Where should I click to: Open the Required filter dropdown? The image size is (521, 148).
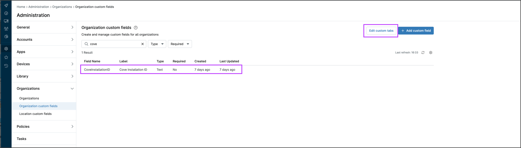pos(180,44)
